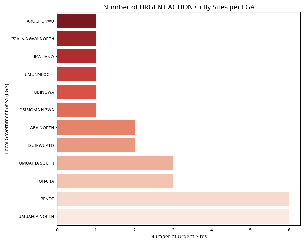
Task: Click the OBINGWA bar
Action: point(76,92)
